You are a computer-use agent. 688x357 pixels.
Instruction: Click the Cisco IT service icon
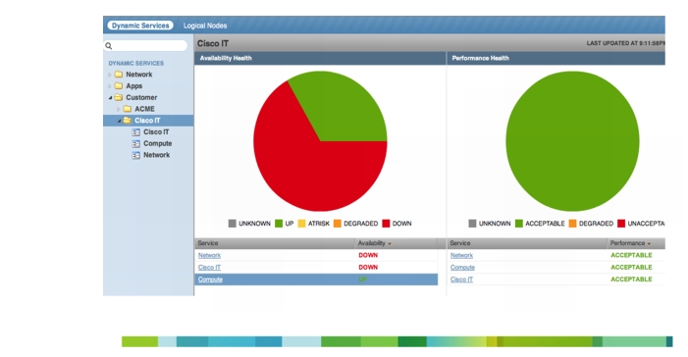coord(136,132)
